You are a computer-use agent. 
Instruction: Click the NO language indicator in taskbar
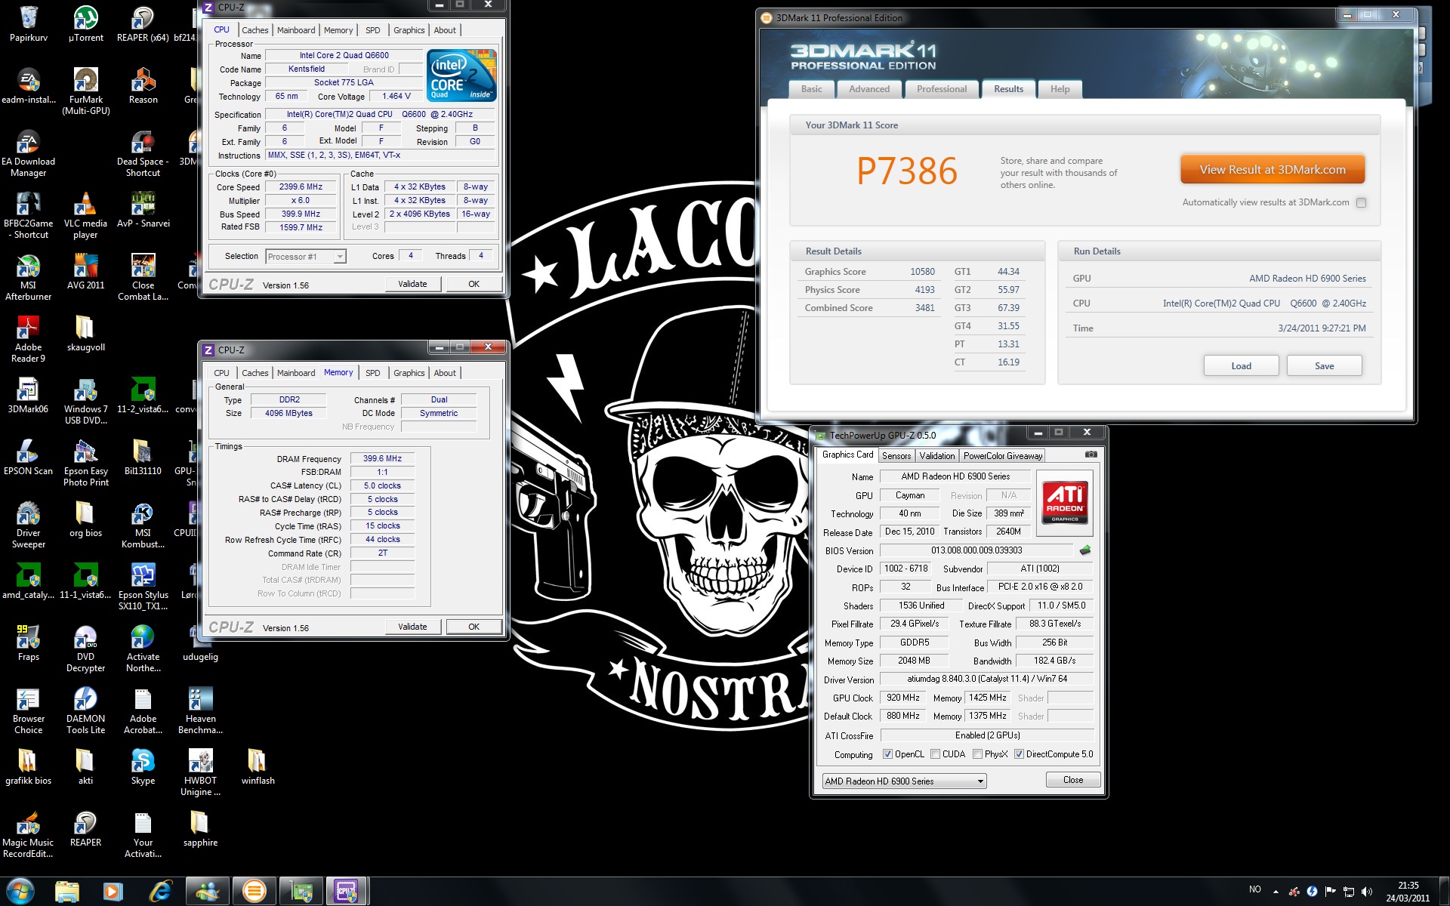point(1254,890)
